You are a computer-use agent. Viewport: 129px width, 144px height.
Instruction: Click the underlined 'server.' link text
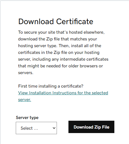[25, 100]
